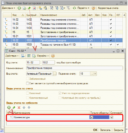This screenshot has width=128, height=133.
Task: Add a subconto row with green plus icon
Action: (x=9, y=107)
